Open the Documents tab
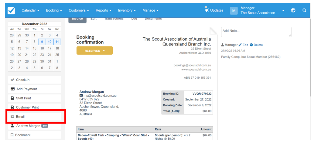 pos(153,19)
